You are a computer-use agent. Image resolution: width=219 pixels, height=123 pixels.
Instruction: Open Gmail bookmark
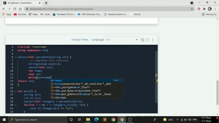(x=45, y=14)
